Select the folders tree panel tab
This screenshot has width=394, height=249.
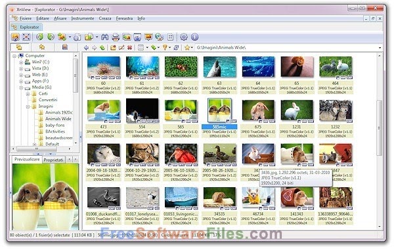(x=19, y=47)
